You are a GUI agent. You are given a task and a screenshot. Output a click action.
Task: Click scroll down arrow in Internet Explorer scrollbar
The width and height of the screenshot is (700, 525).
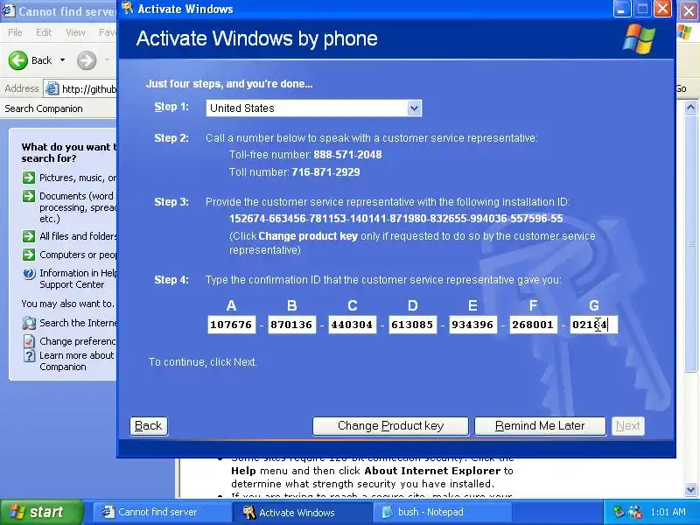tap(690, 489)
